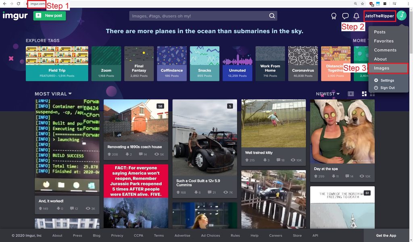Switch to the uniform grid layout
The image size is (413, 242).
point(372,94)
